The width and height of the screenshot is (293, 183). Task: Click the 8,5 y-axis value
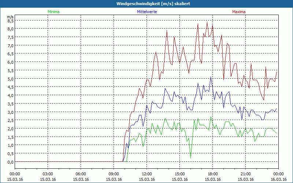[11, 20]
